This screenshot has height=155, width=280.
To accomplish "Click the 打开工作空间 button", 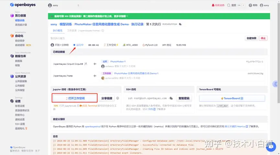I will click(x=75, y=98).
